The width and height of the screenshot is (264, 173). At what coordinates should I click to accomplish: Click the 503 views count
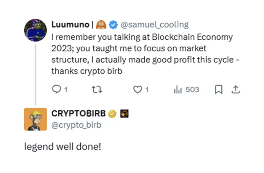pyautogui.click(x=192, y=90)
